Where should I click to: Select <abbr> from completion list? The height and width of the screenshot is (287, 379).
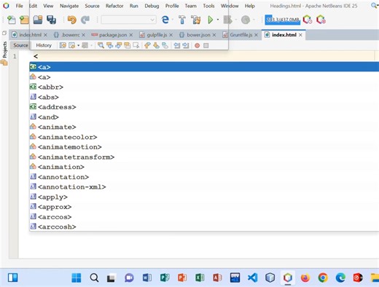pos(204,87)
